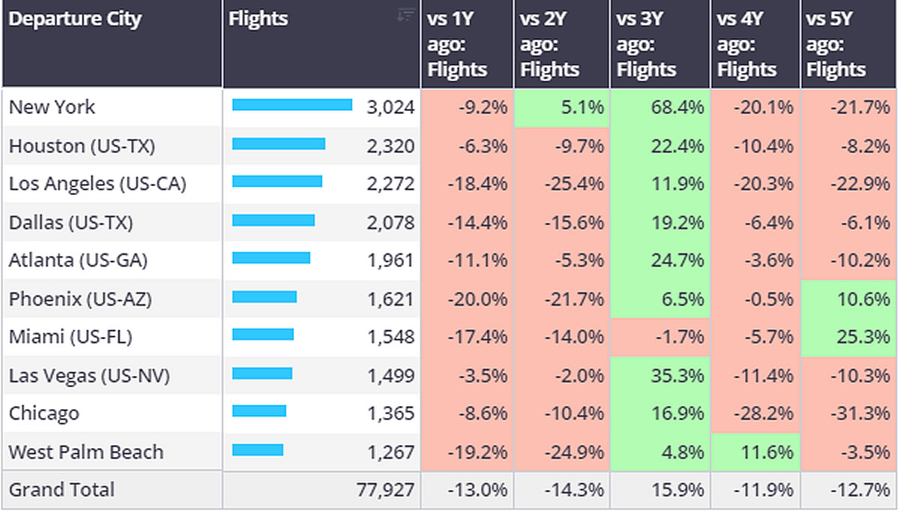Select New York's green 68.4% cell

659,107
